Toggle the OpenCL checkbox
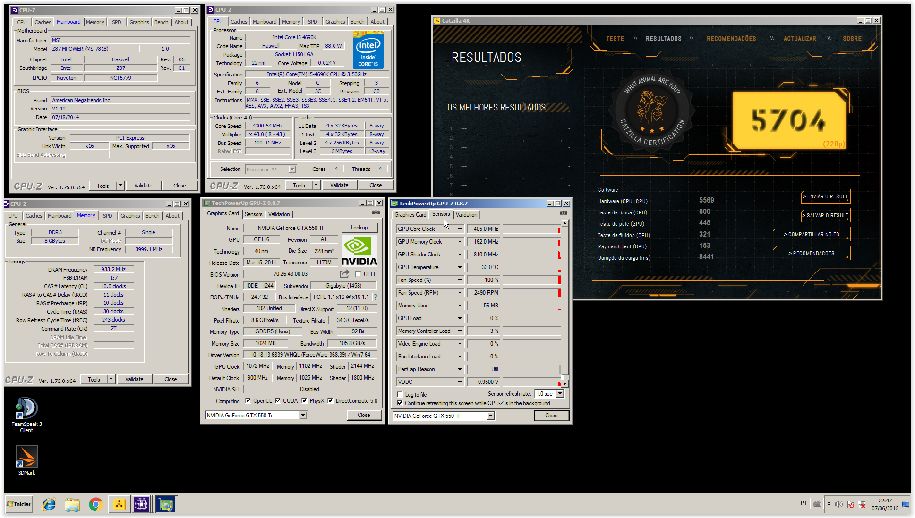 (248, 401)
